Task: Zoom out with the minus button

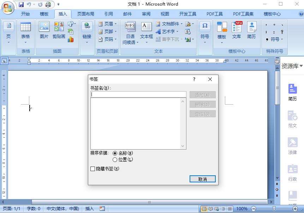Action: (x=254, y=209)
